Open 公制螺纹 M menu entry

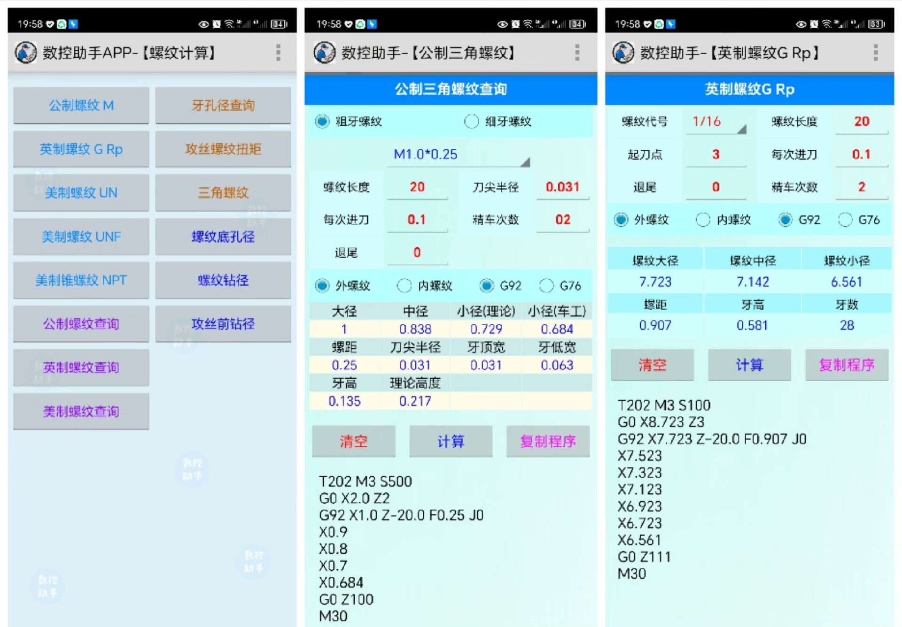tap(81, 106)
